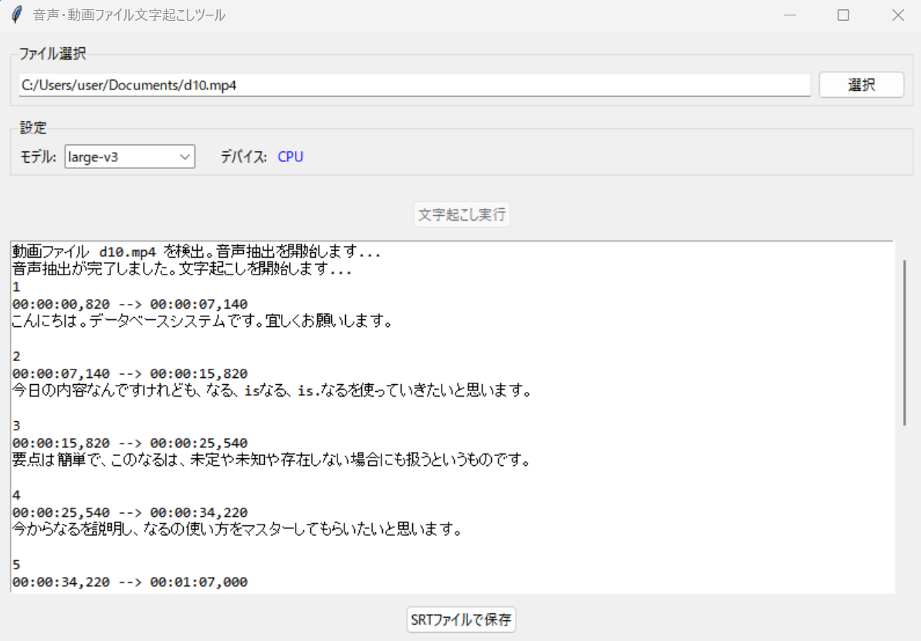921x641 pixels.
Task: Click timestamp 00:00:15,820 --> 00:00:25,540
Action: (x=130, y=443)
